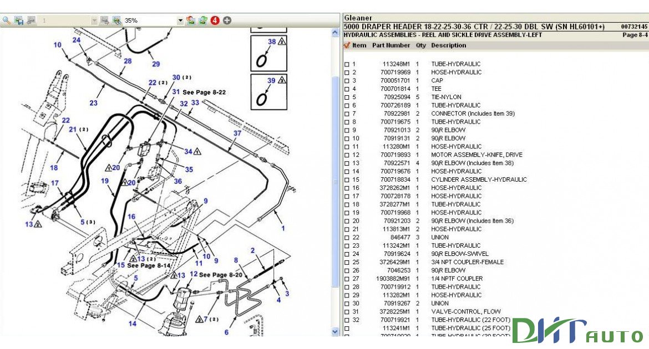Click callout 18 in the diagram
The image size is (649, 349).
(x=54, y=167)
